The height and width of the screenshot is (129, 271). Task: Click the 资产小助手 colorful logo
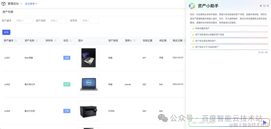[x=192, y=6]
